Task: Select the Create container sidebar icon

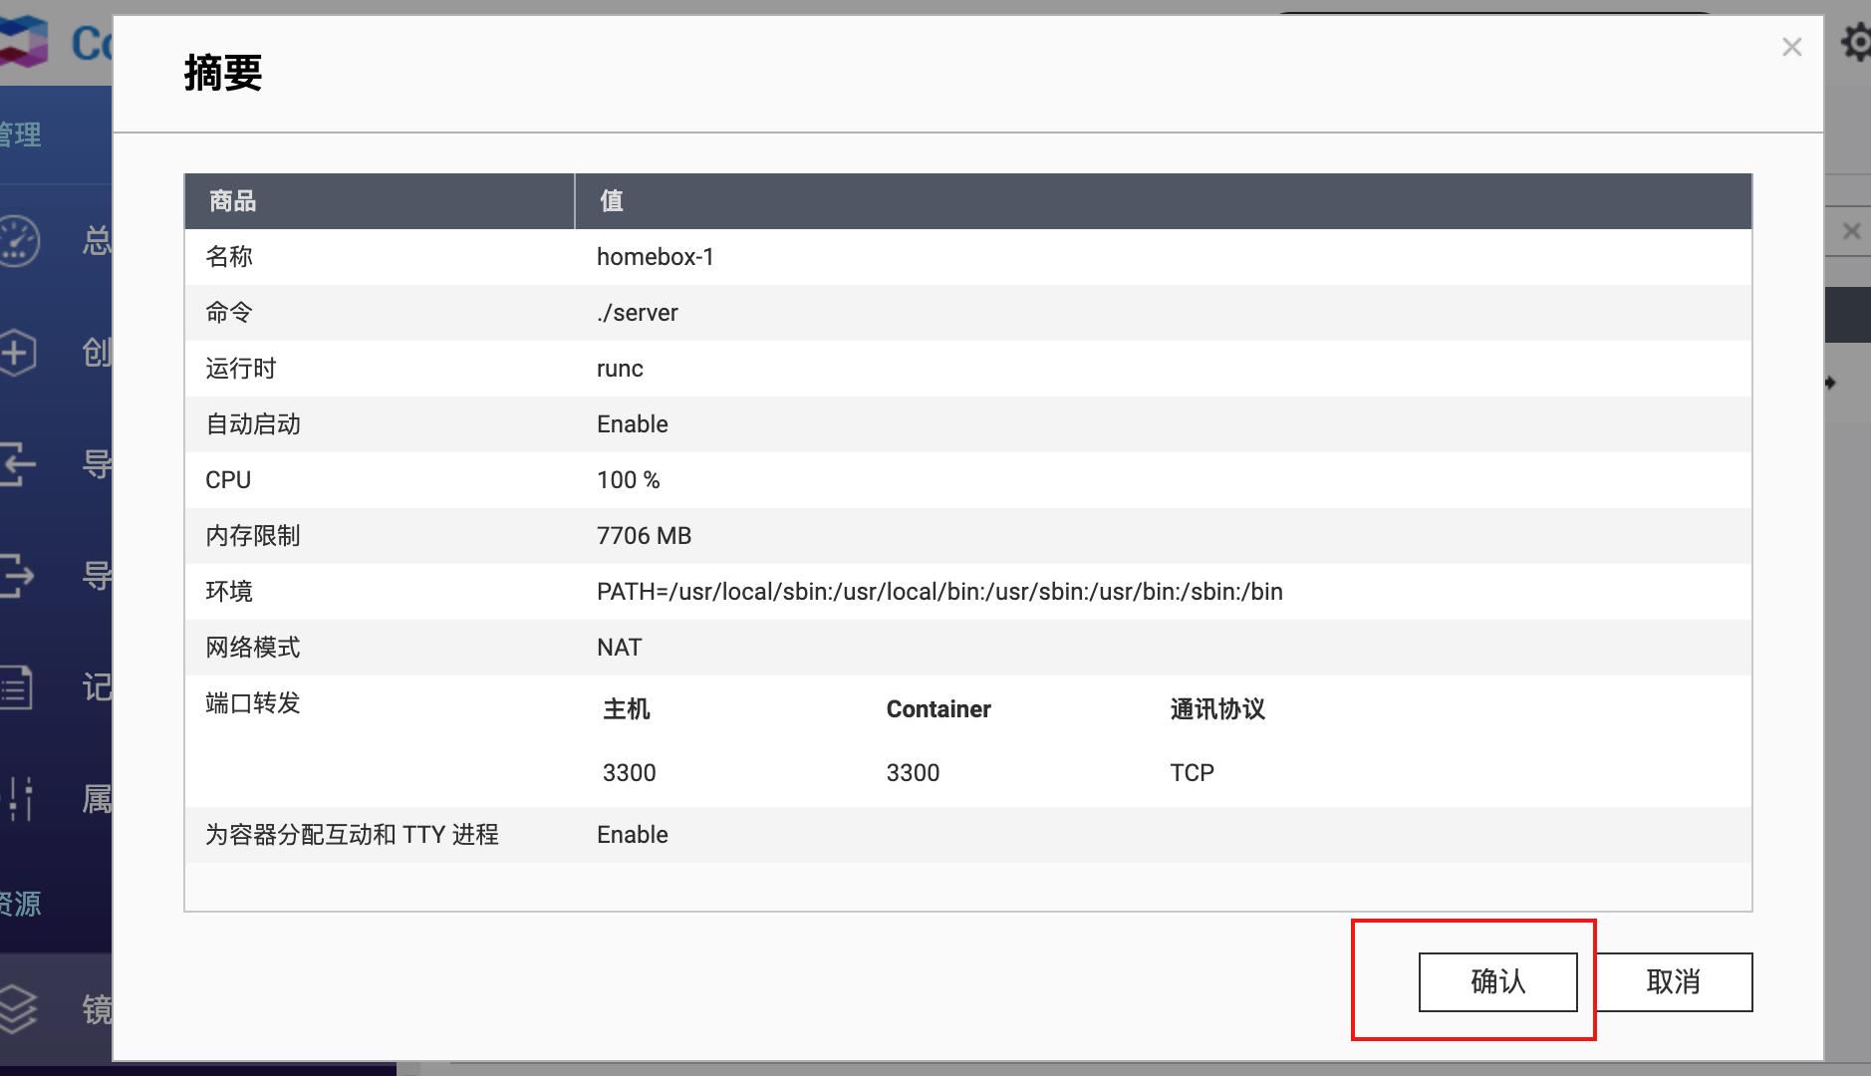Action: (22, 351)
